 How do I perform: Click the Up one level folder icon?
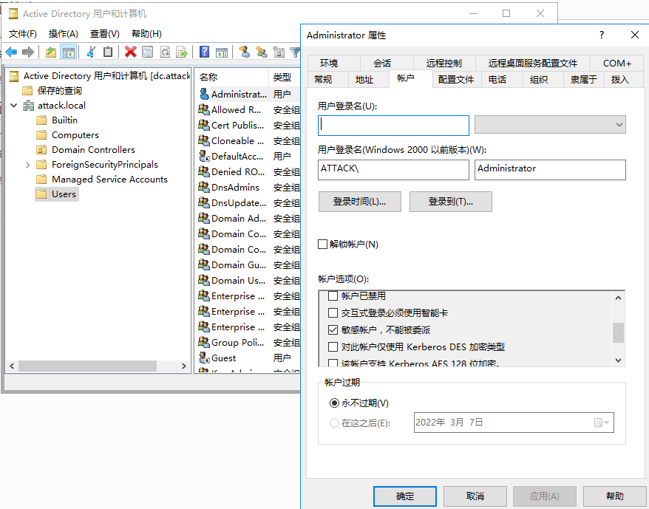click(50, 52)
